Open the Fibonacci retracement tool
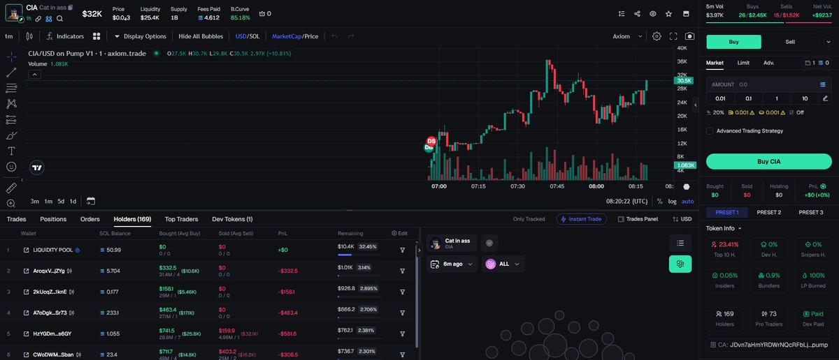 coord(11,88)
